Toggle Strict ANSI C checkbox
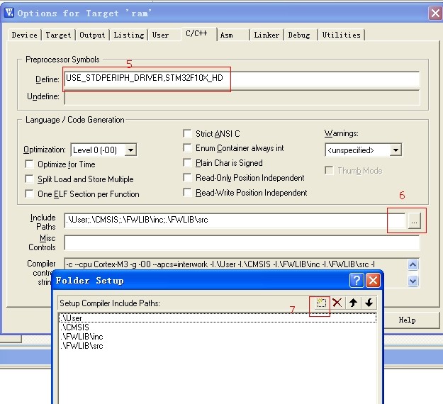The image size is (443, 404). pos(188,133)
